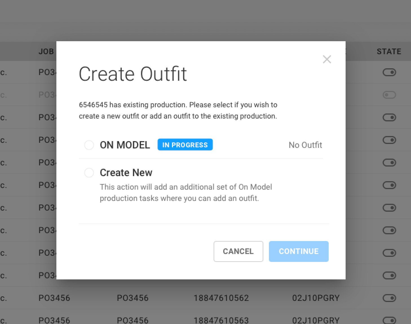This screenshot has height=324, width=411.
Task: Toggle state switch for row 18847610563
Action: tap(389, 320)
